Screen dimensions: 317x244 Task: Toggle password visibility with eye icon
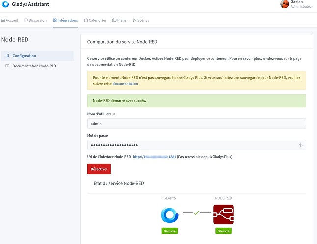coord(301,145)
